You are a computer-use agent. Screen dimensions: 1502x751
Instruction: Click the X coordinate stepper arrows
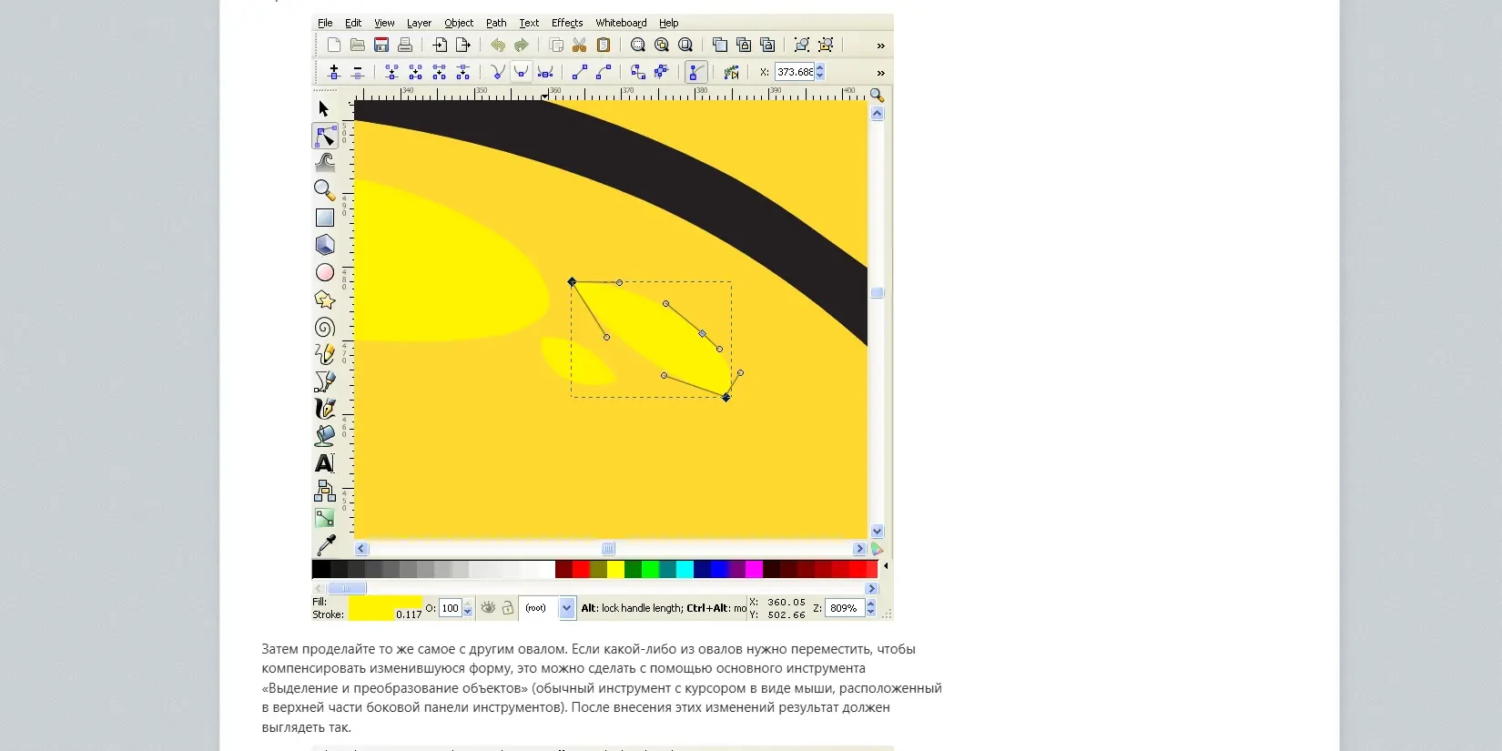(820, 72)
